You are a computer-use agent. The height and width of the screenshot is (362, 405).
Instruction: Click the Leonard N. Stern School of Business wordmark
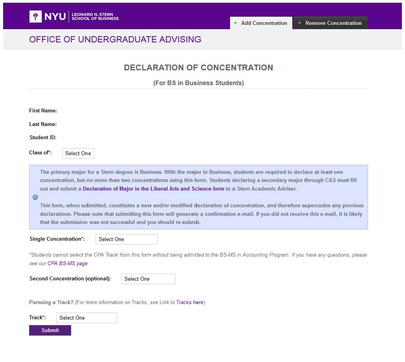click(x=95, y=16)
